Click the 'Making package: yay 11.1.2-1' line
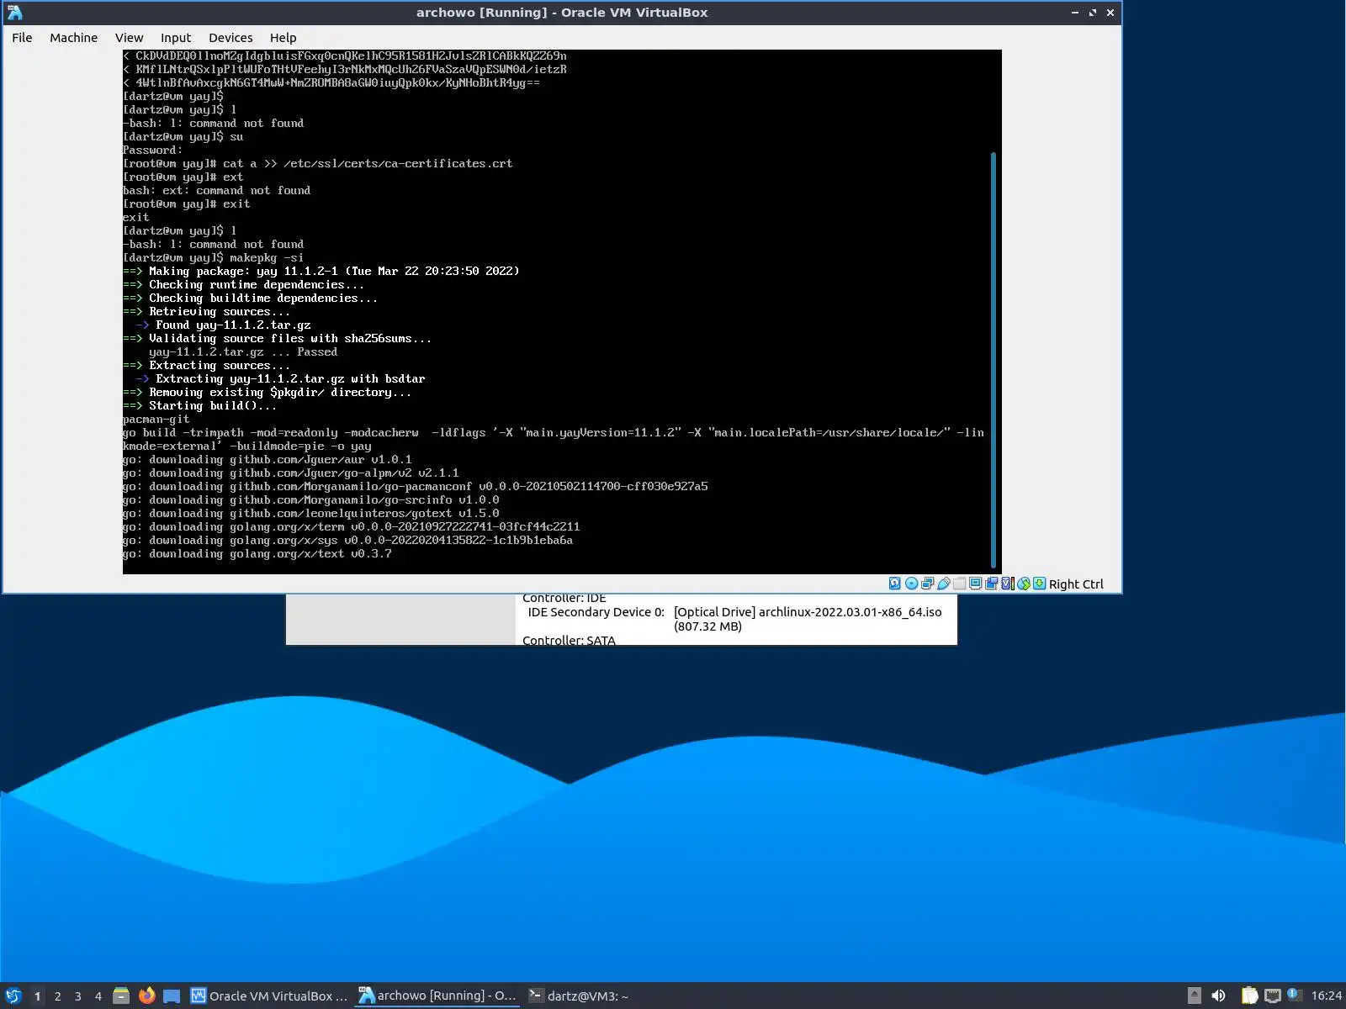Screen dimensions: 1346x1009 click(x=321, y=272)
